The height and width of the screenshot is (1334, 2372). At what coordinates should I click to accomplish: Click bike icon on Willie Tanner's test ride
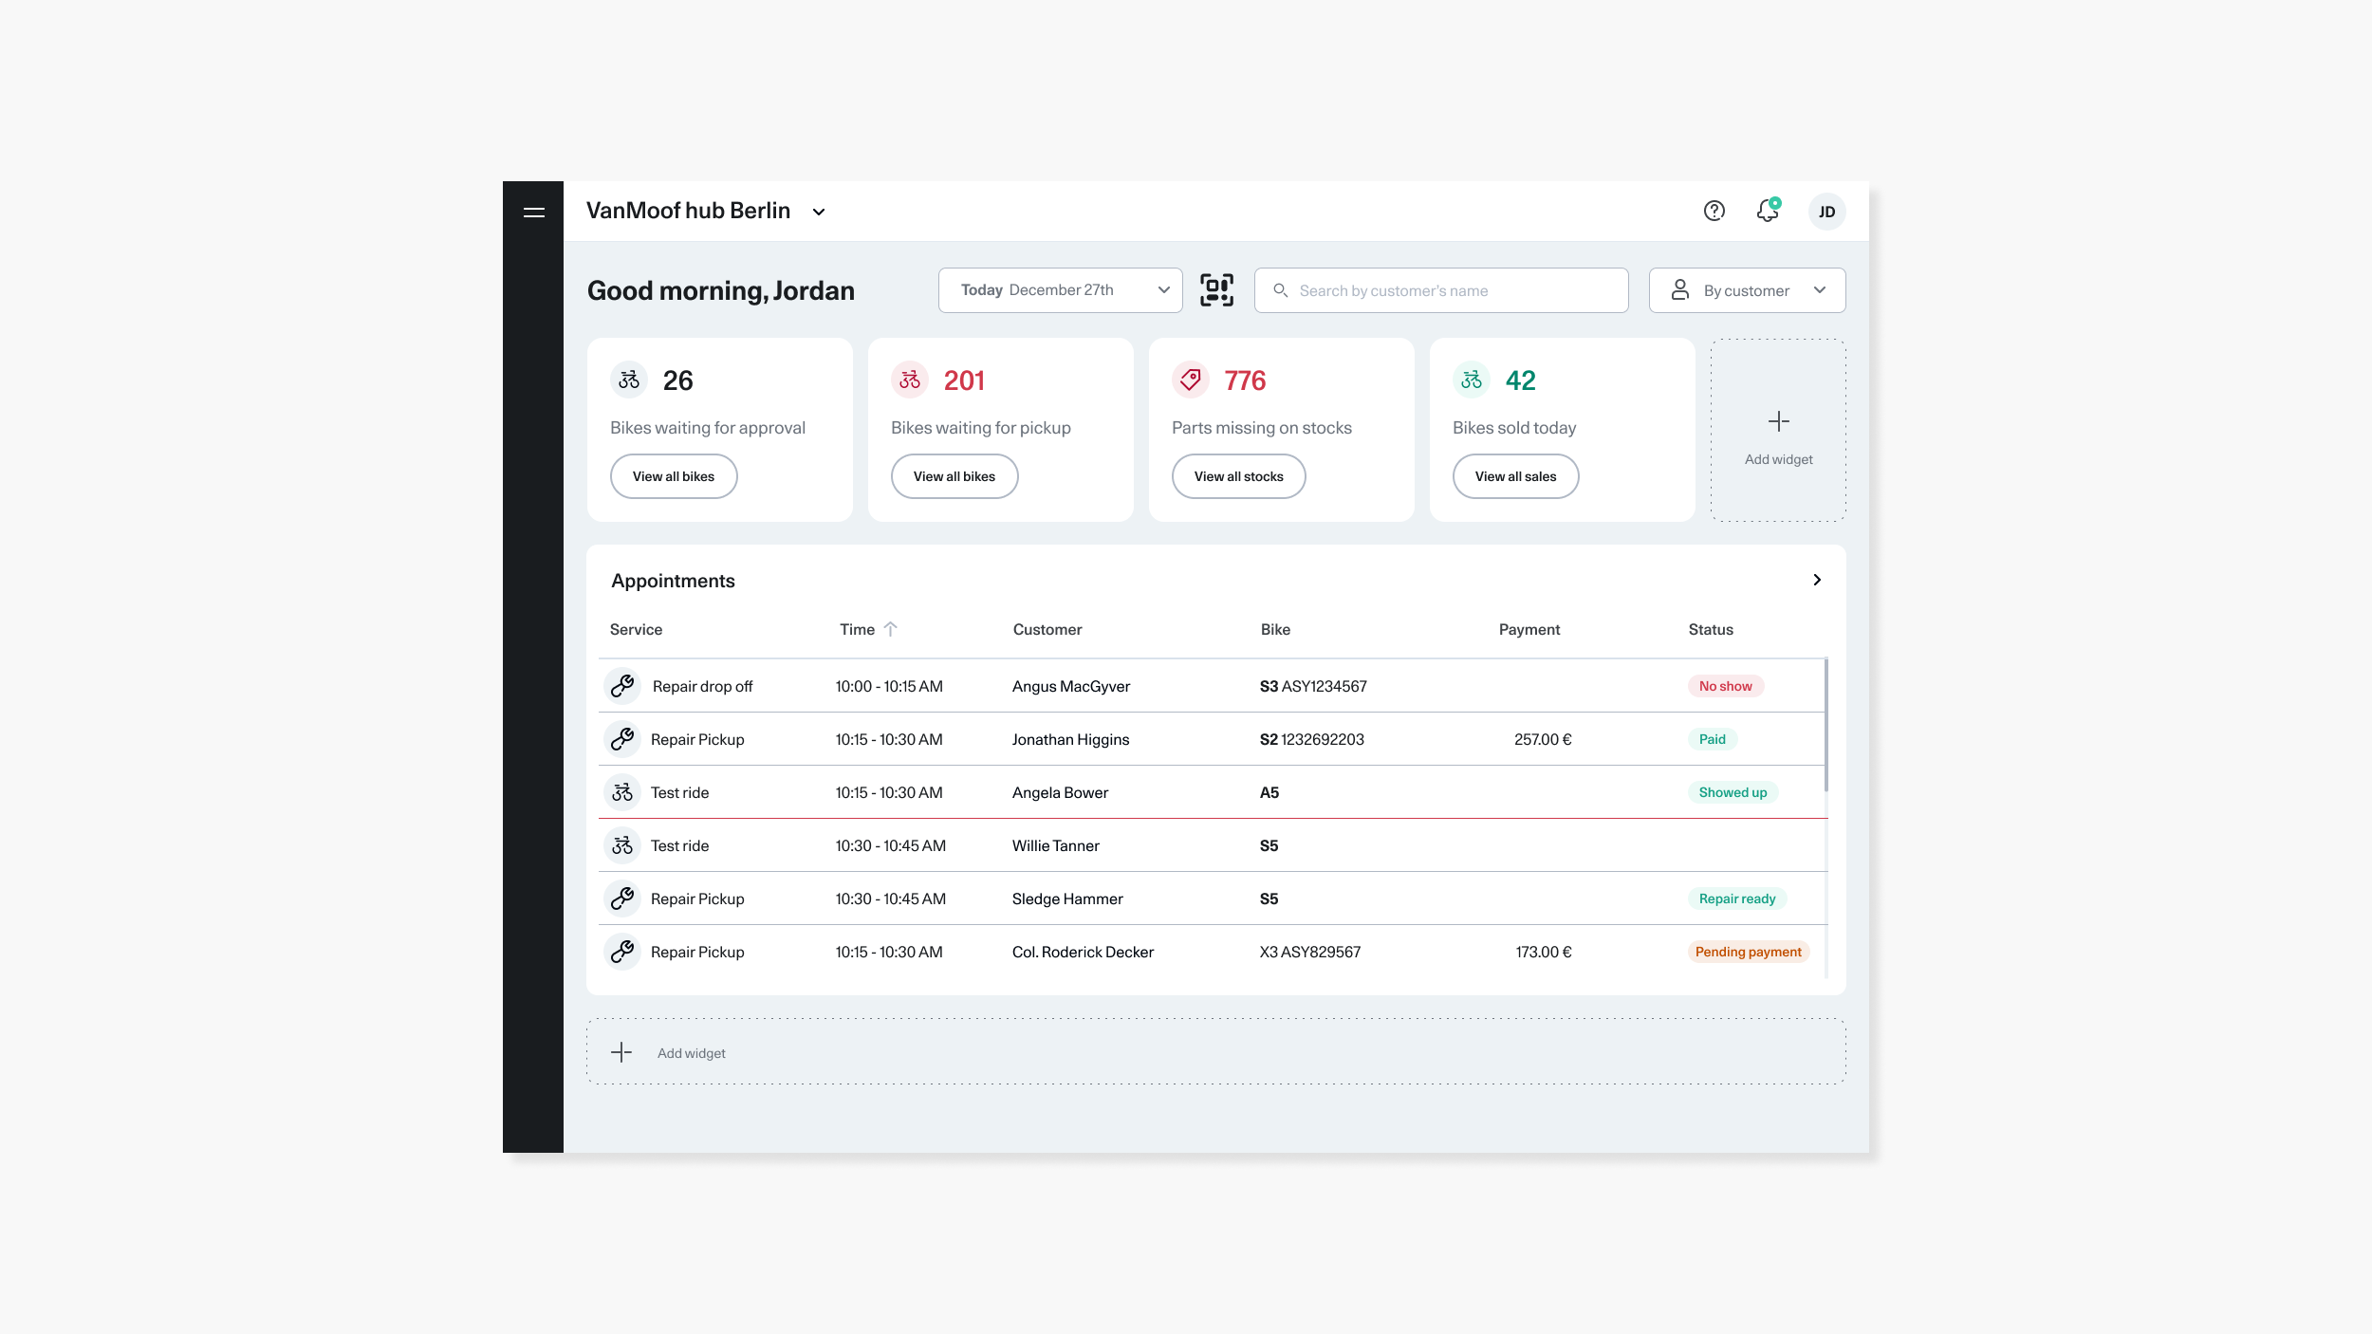622,845
